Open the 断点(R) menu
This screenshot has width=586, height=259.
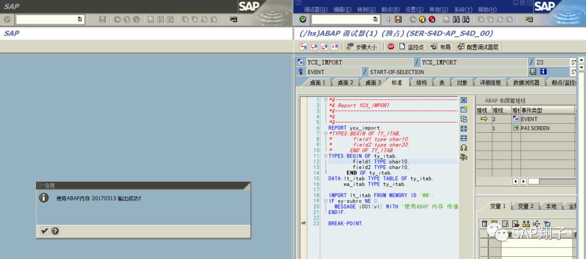pos(391,10)
